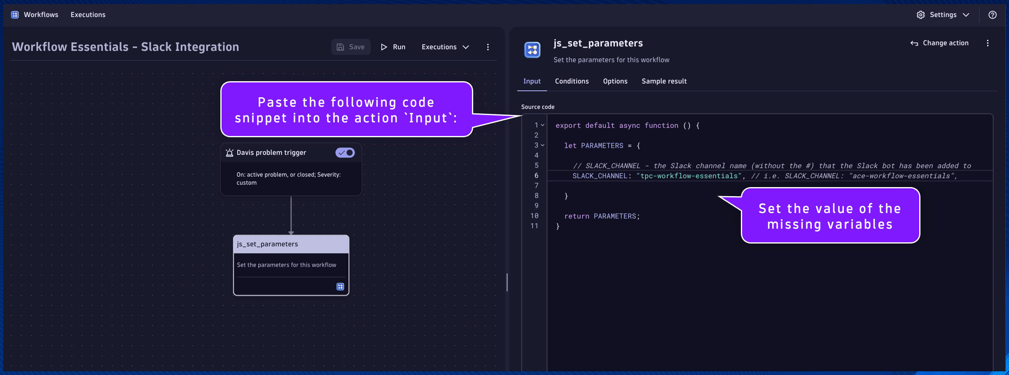Click 'export default async function' code line
1009x375 pixels.
tap(627, 126)
